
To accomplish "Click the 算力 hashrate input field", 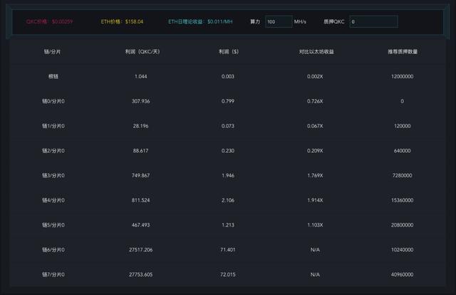I will pos(279,22).
